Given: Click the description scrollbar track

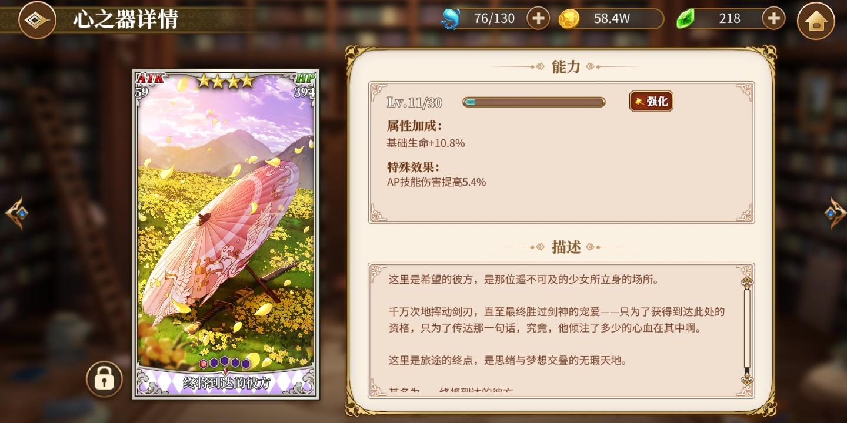Looking at the screenshot, I should [x=747, y=331].
